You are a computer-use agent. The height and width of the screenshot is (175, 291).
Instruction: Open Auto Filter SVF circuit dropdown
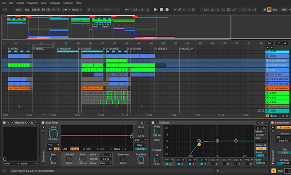[140, 139]
